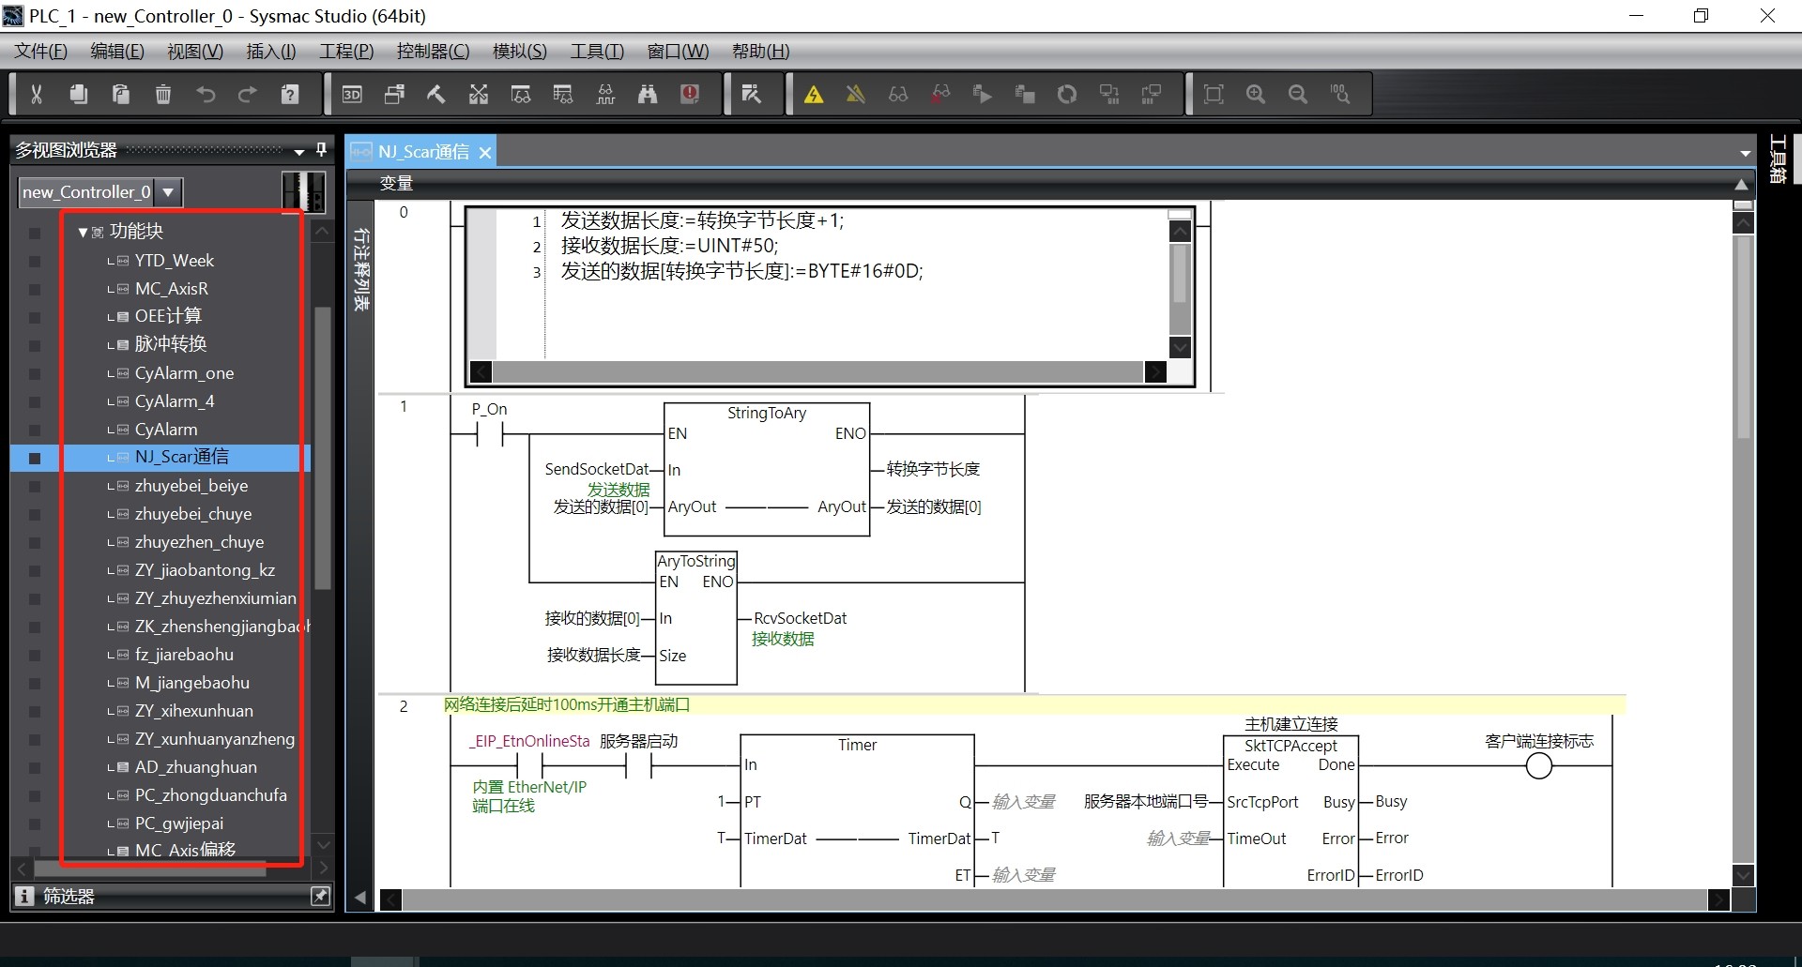Open the 3D view tool
Viewport: 1802px width, 967px height.
pos(352,94)
